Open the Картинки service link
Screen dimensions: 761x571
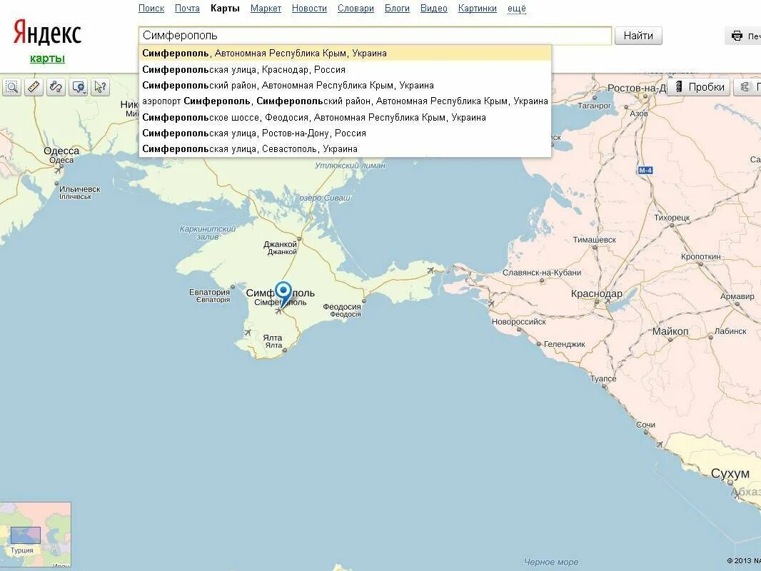tap(478, 9)
